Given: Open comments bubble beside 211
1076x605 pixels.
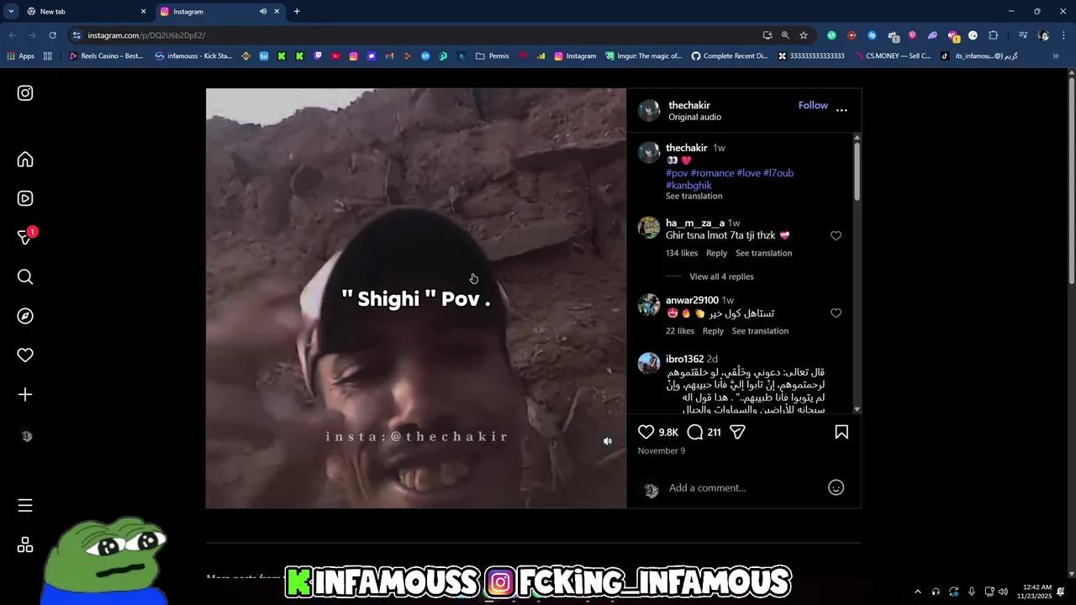Looking at the screenshot, I should point(694,432).
